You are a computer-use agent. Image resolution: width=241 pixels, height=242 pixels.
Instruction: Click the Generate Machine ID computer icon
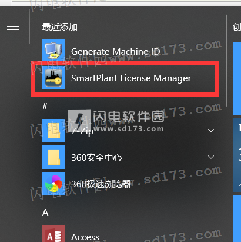tap(53, 51)
